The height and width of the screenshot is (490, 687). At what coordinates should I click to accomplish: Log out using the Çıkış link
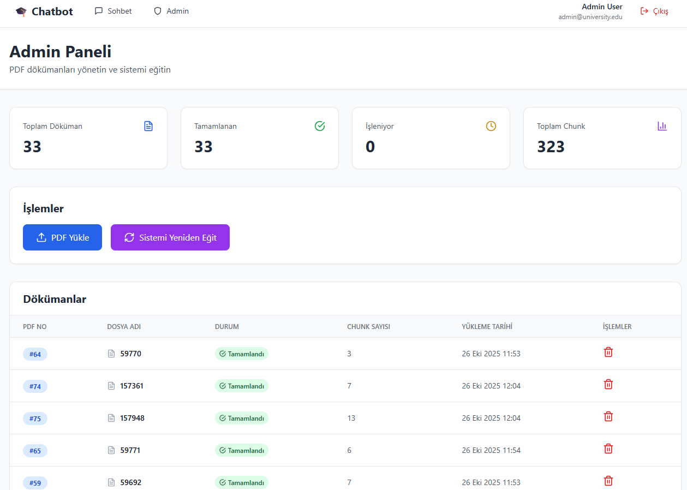pyautogui.click(x=654, y=11)
